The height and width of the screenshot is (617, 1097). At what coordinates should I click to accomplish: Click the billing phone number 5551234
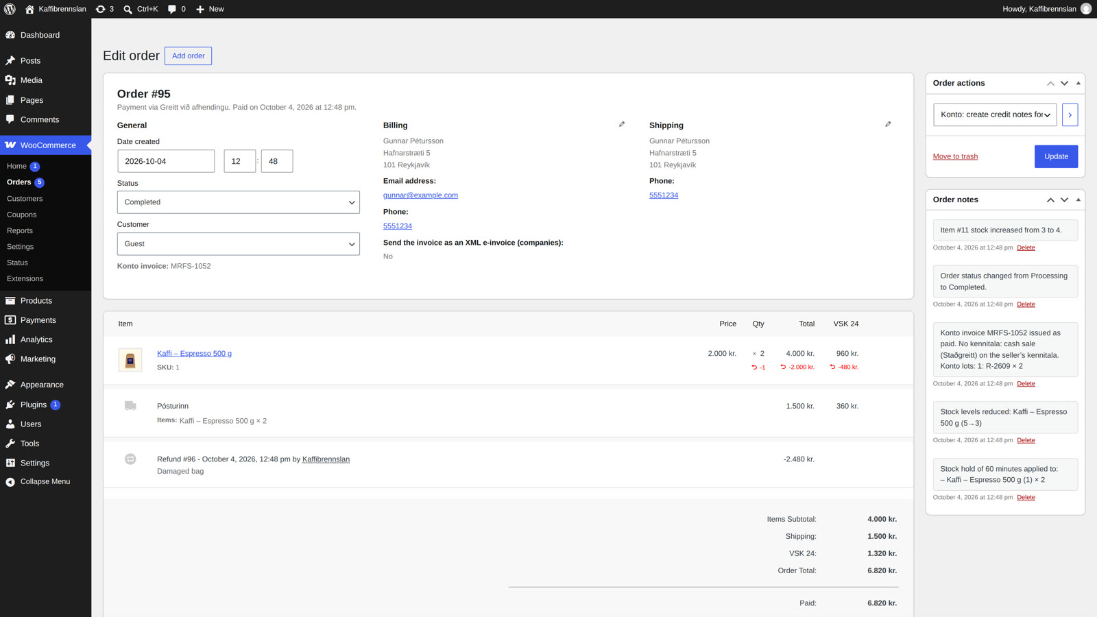(398, 226)
